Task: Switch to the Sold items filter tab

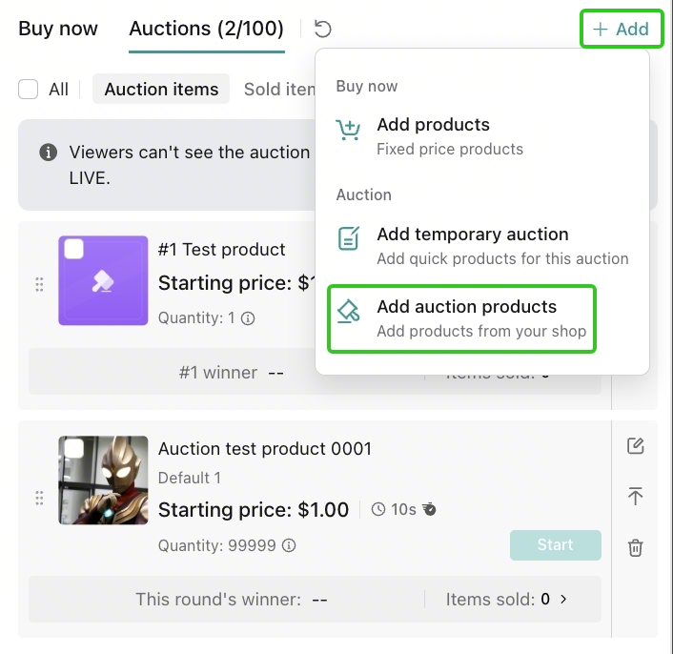Action: [279, 90]
